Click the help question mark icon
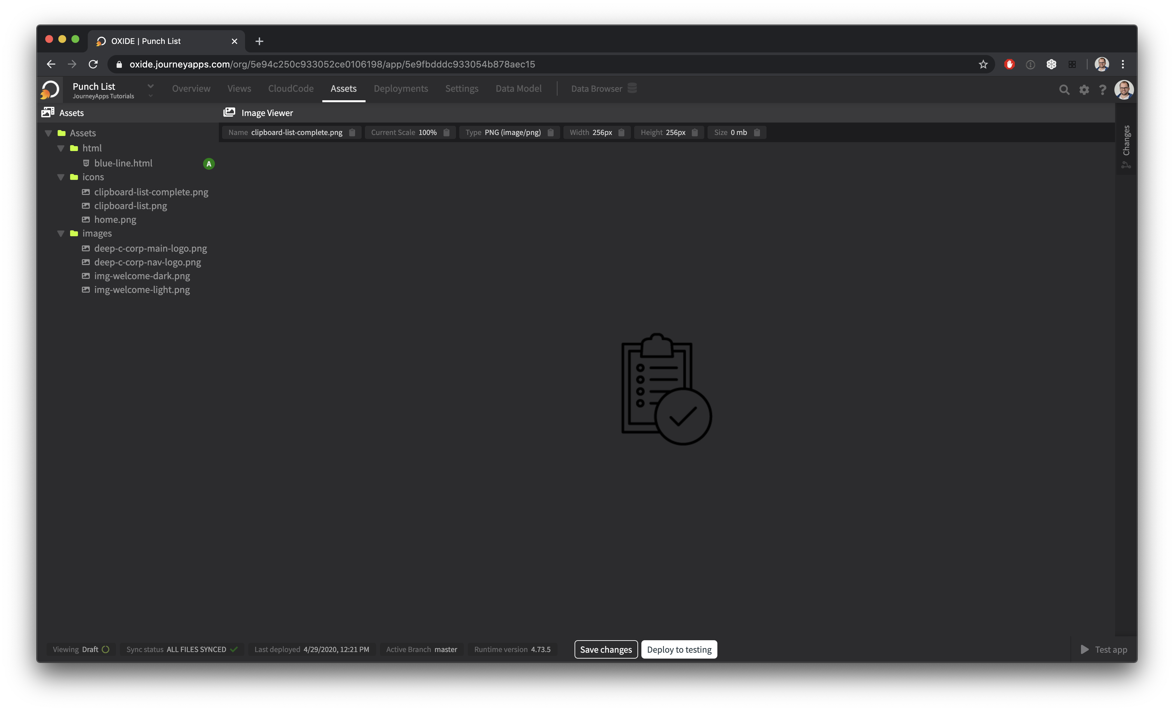 [x=1103, y=89]
